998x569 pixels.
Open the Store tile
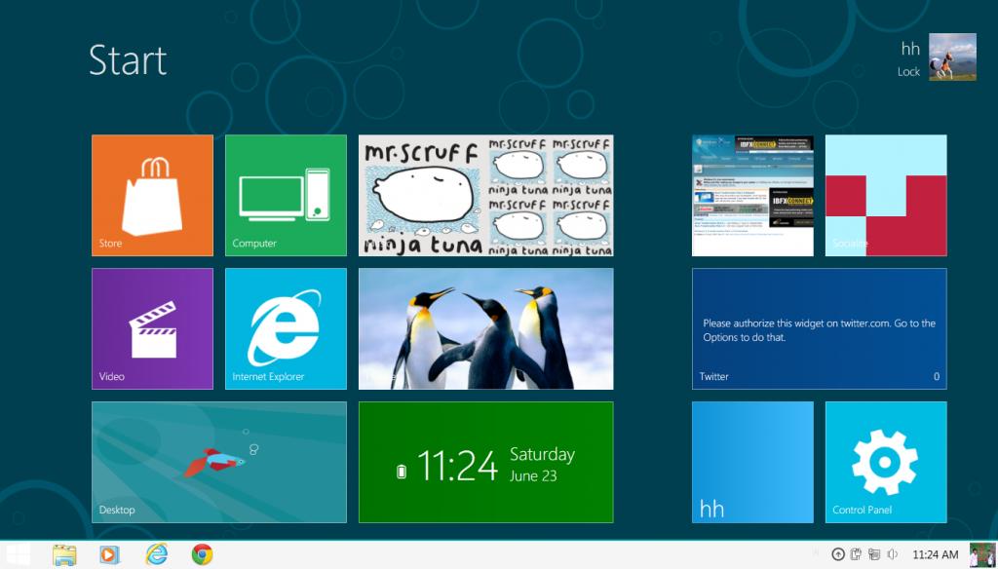tap(152, 196)
